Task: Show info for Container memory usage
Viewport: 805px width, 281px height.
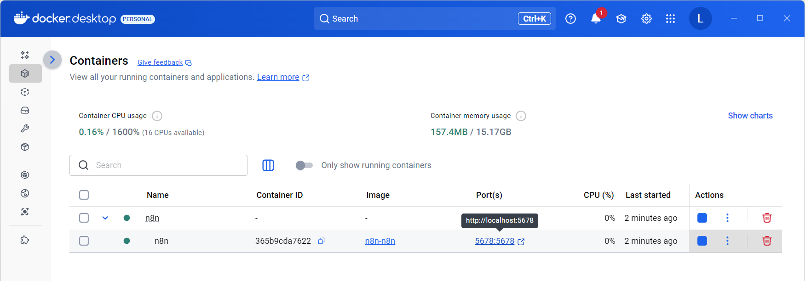Action: point(521,116)
